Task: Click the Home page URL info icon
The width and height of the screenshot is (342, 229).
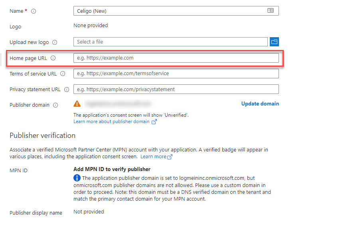Action: coord(53,58)
